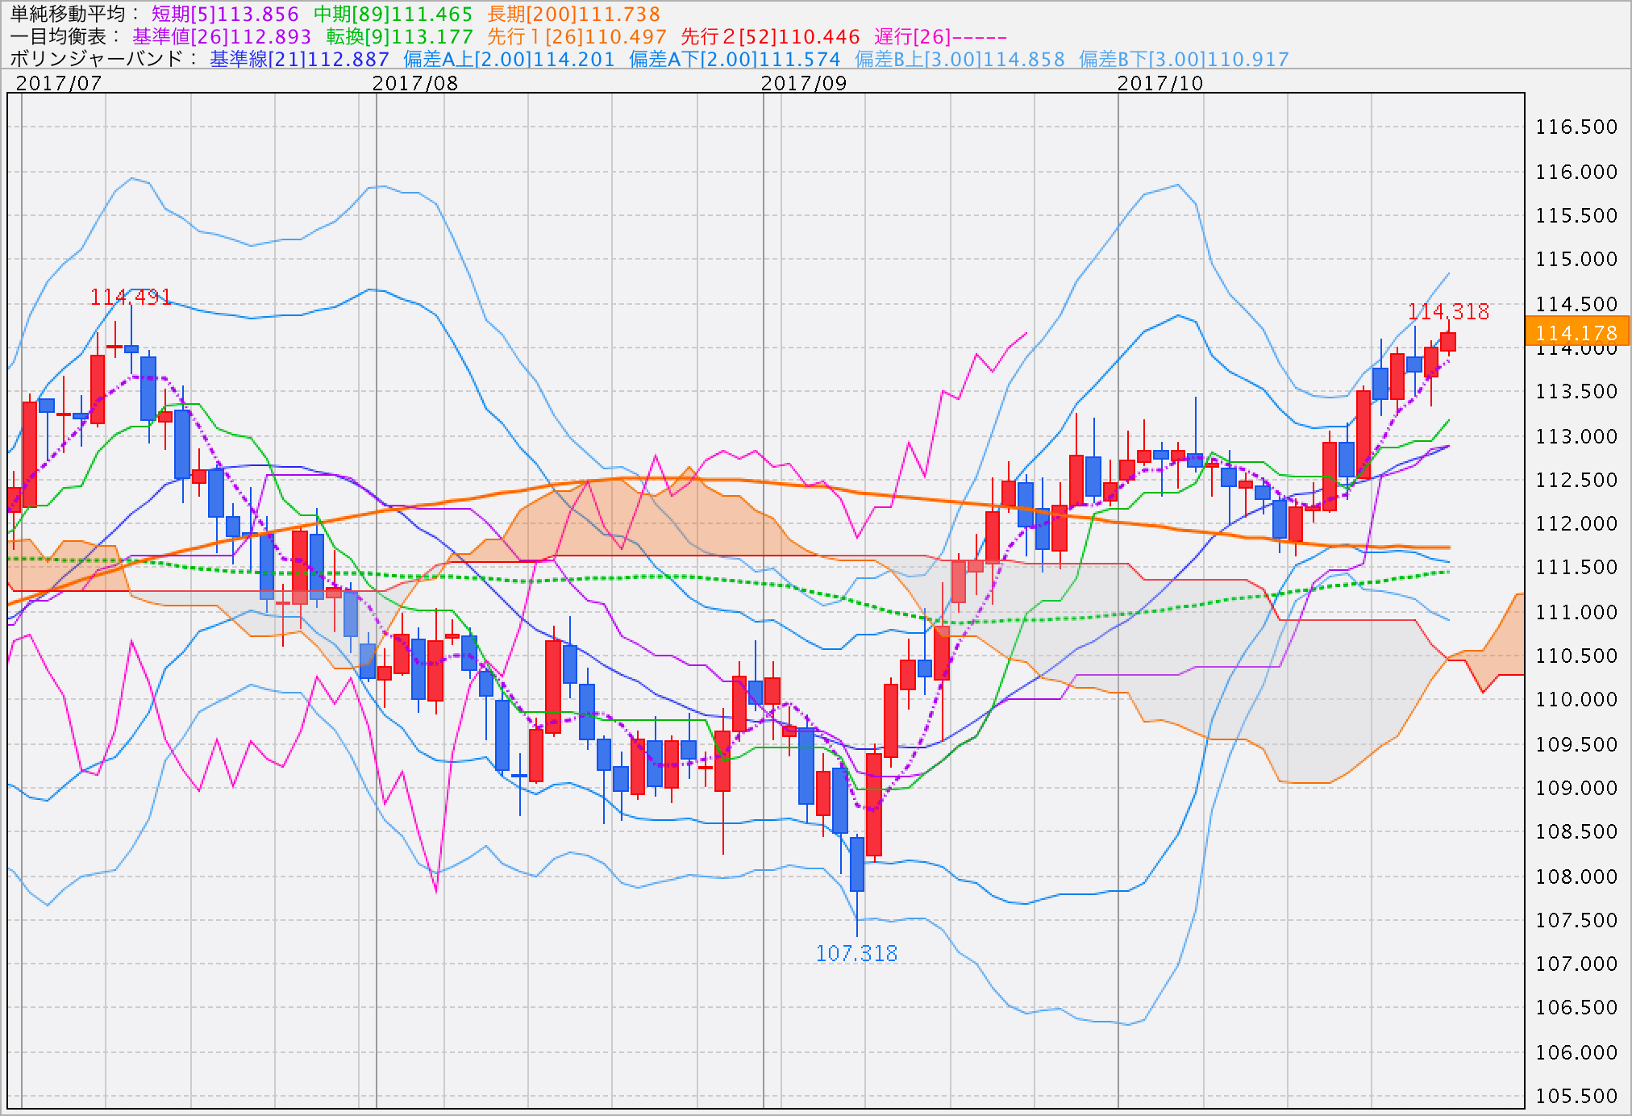
Task: Click the 108.500 price axis label
Action: click(x=1576, y=831)
